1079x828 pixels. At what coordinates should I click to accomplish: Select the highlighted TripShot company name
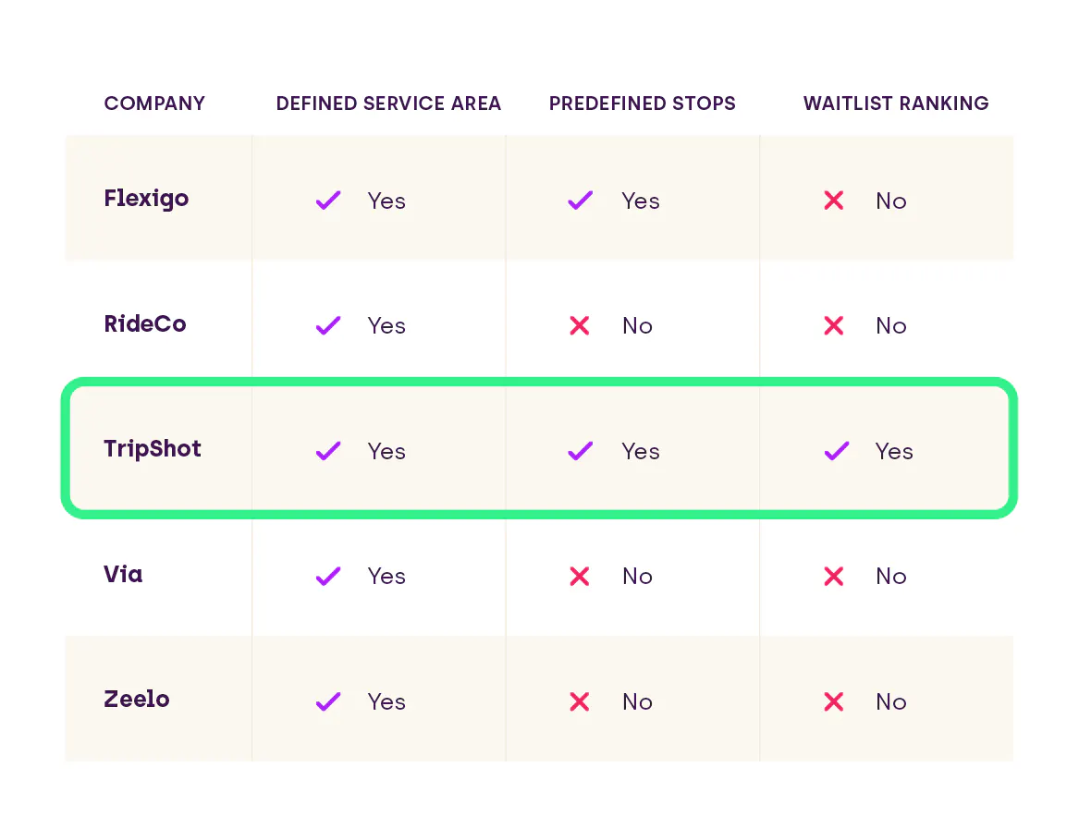(x=152, y=449)
